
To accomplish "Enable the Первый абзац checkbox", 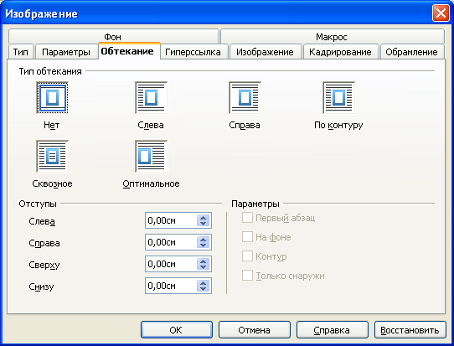I will point(247,218).
